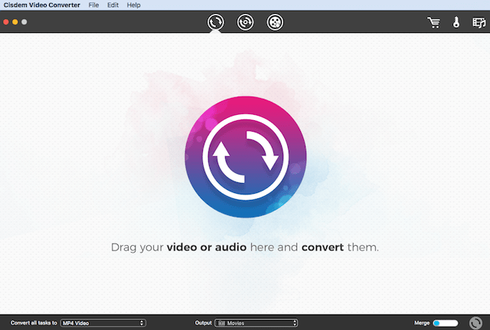
Task: Open the media browser filmstrip icon
Action: (479, 22)
